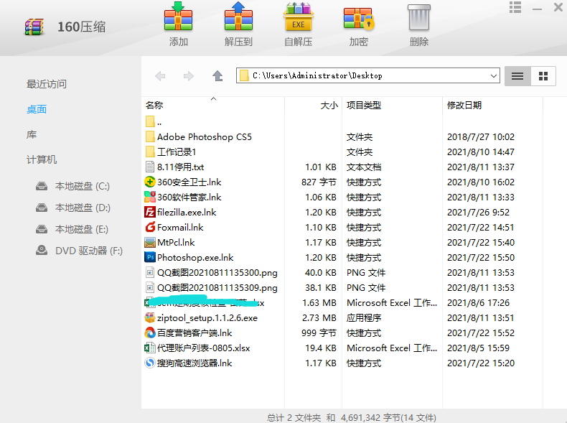Go forward with the right arrow

click(x=188, y=76)
